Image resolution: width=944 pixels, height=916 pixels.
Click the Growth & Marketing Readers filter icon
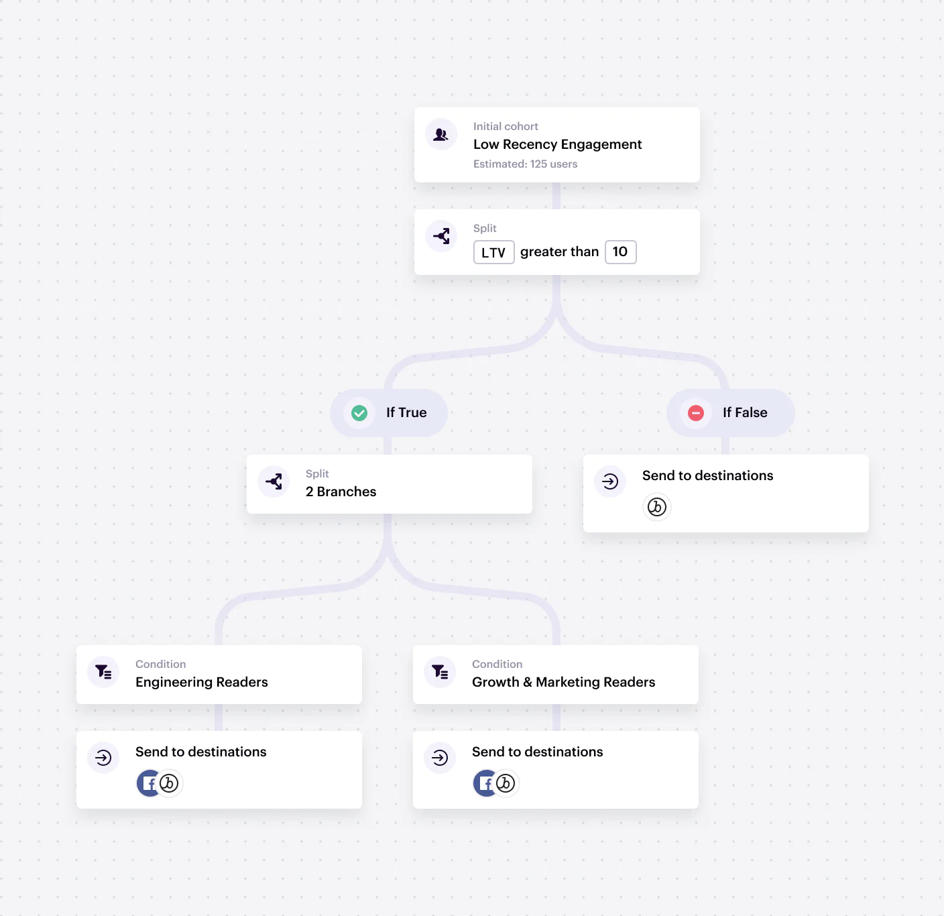click(440, 672)
